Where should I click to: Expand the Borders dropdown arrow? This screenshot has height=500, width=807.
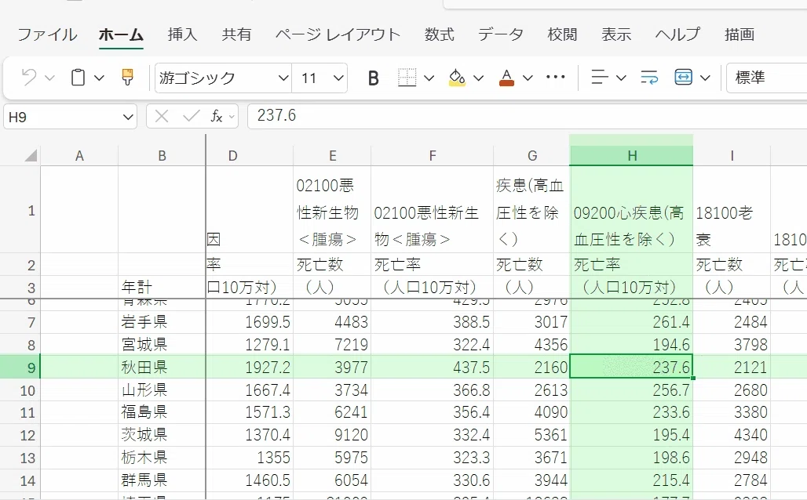coord(429,78)
